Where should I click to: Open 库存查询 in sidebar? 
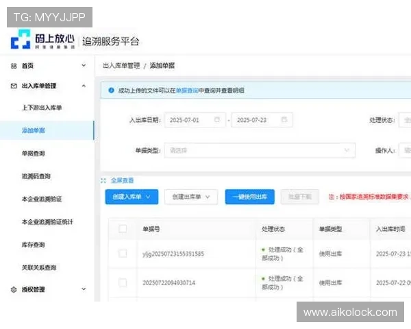tap(34, 245)
